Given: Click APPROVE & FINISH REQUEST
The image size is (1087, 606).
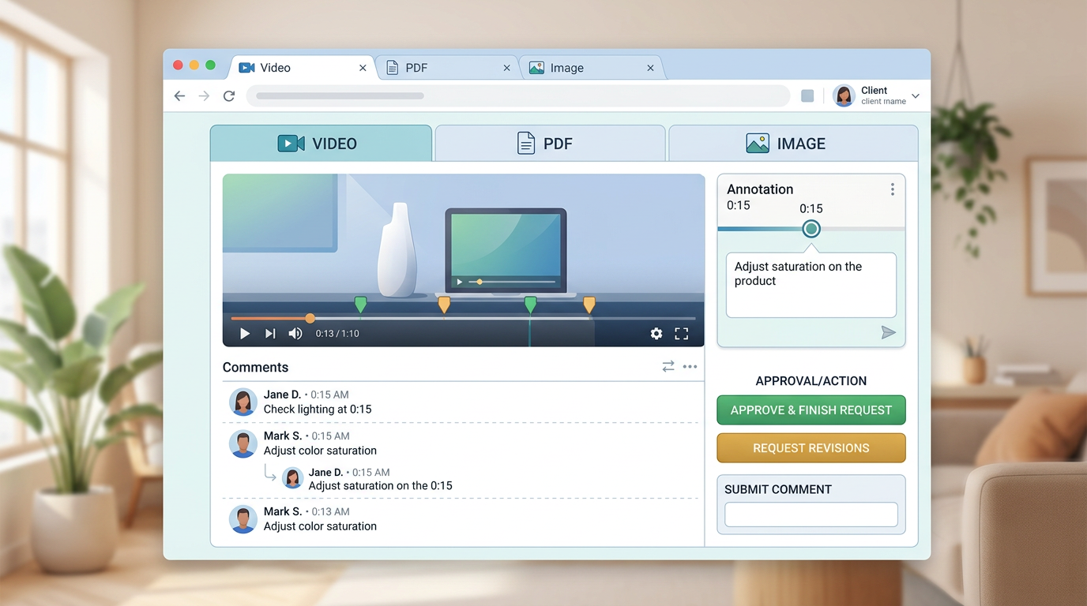Looking at the screenshot, I should click(811, 410).
